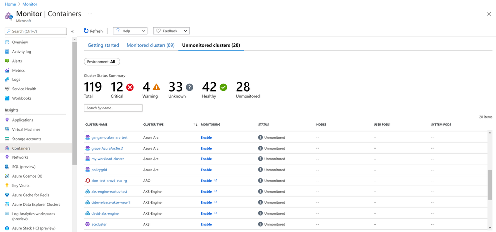Open the cidevrelease-akse-weu-1 cluster link

click(111, 202)
